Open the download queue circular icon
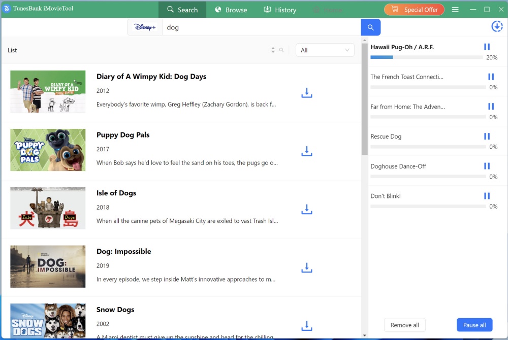 pos(496,27)
